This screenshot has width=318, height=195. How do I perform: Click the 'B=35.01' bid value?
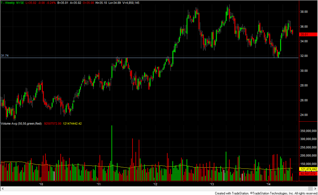pyautogui.click(x=63, y=3)
